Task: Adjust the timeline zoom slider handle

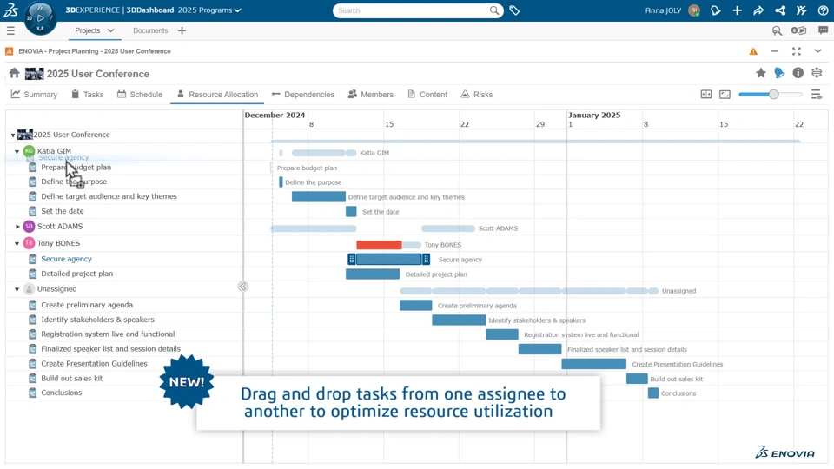Action: tap(774, 94)
